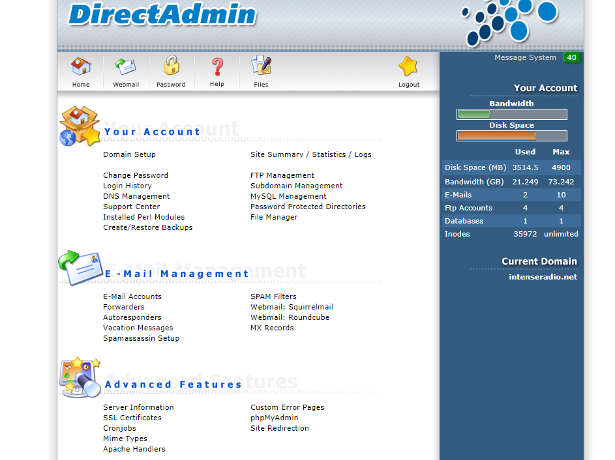Open Help with the question mark icon
This screenshot has width=615, height=460.
pos(217,66)
